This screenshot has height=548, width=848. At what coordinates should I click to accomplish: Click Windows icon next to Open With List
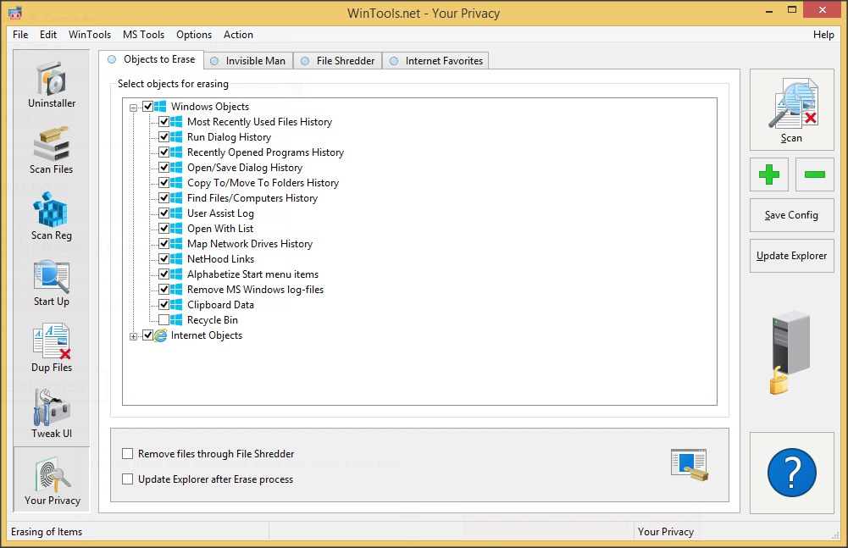(x=176, y=229)
